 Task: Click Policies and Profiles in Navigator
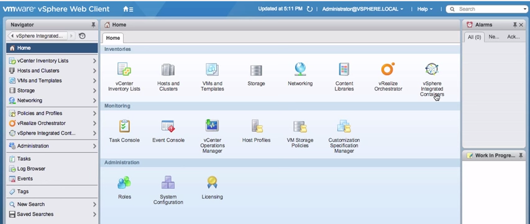coord(40,114)
